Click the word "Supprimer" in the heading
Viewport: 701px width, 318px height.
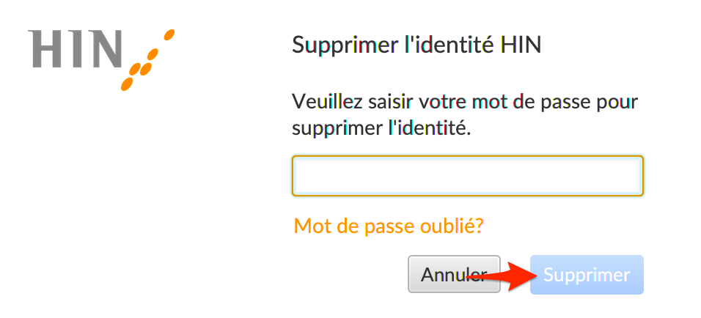click(345, 46)
